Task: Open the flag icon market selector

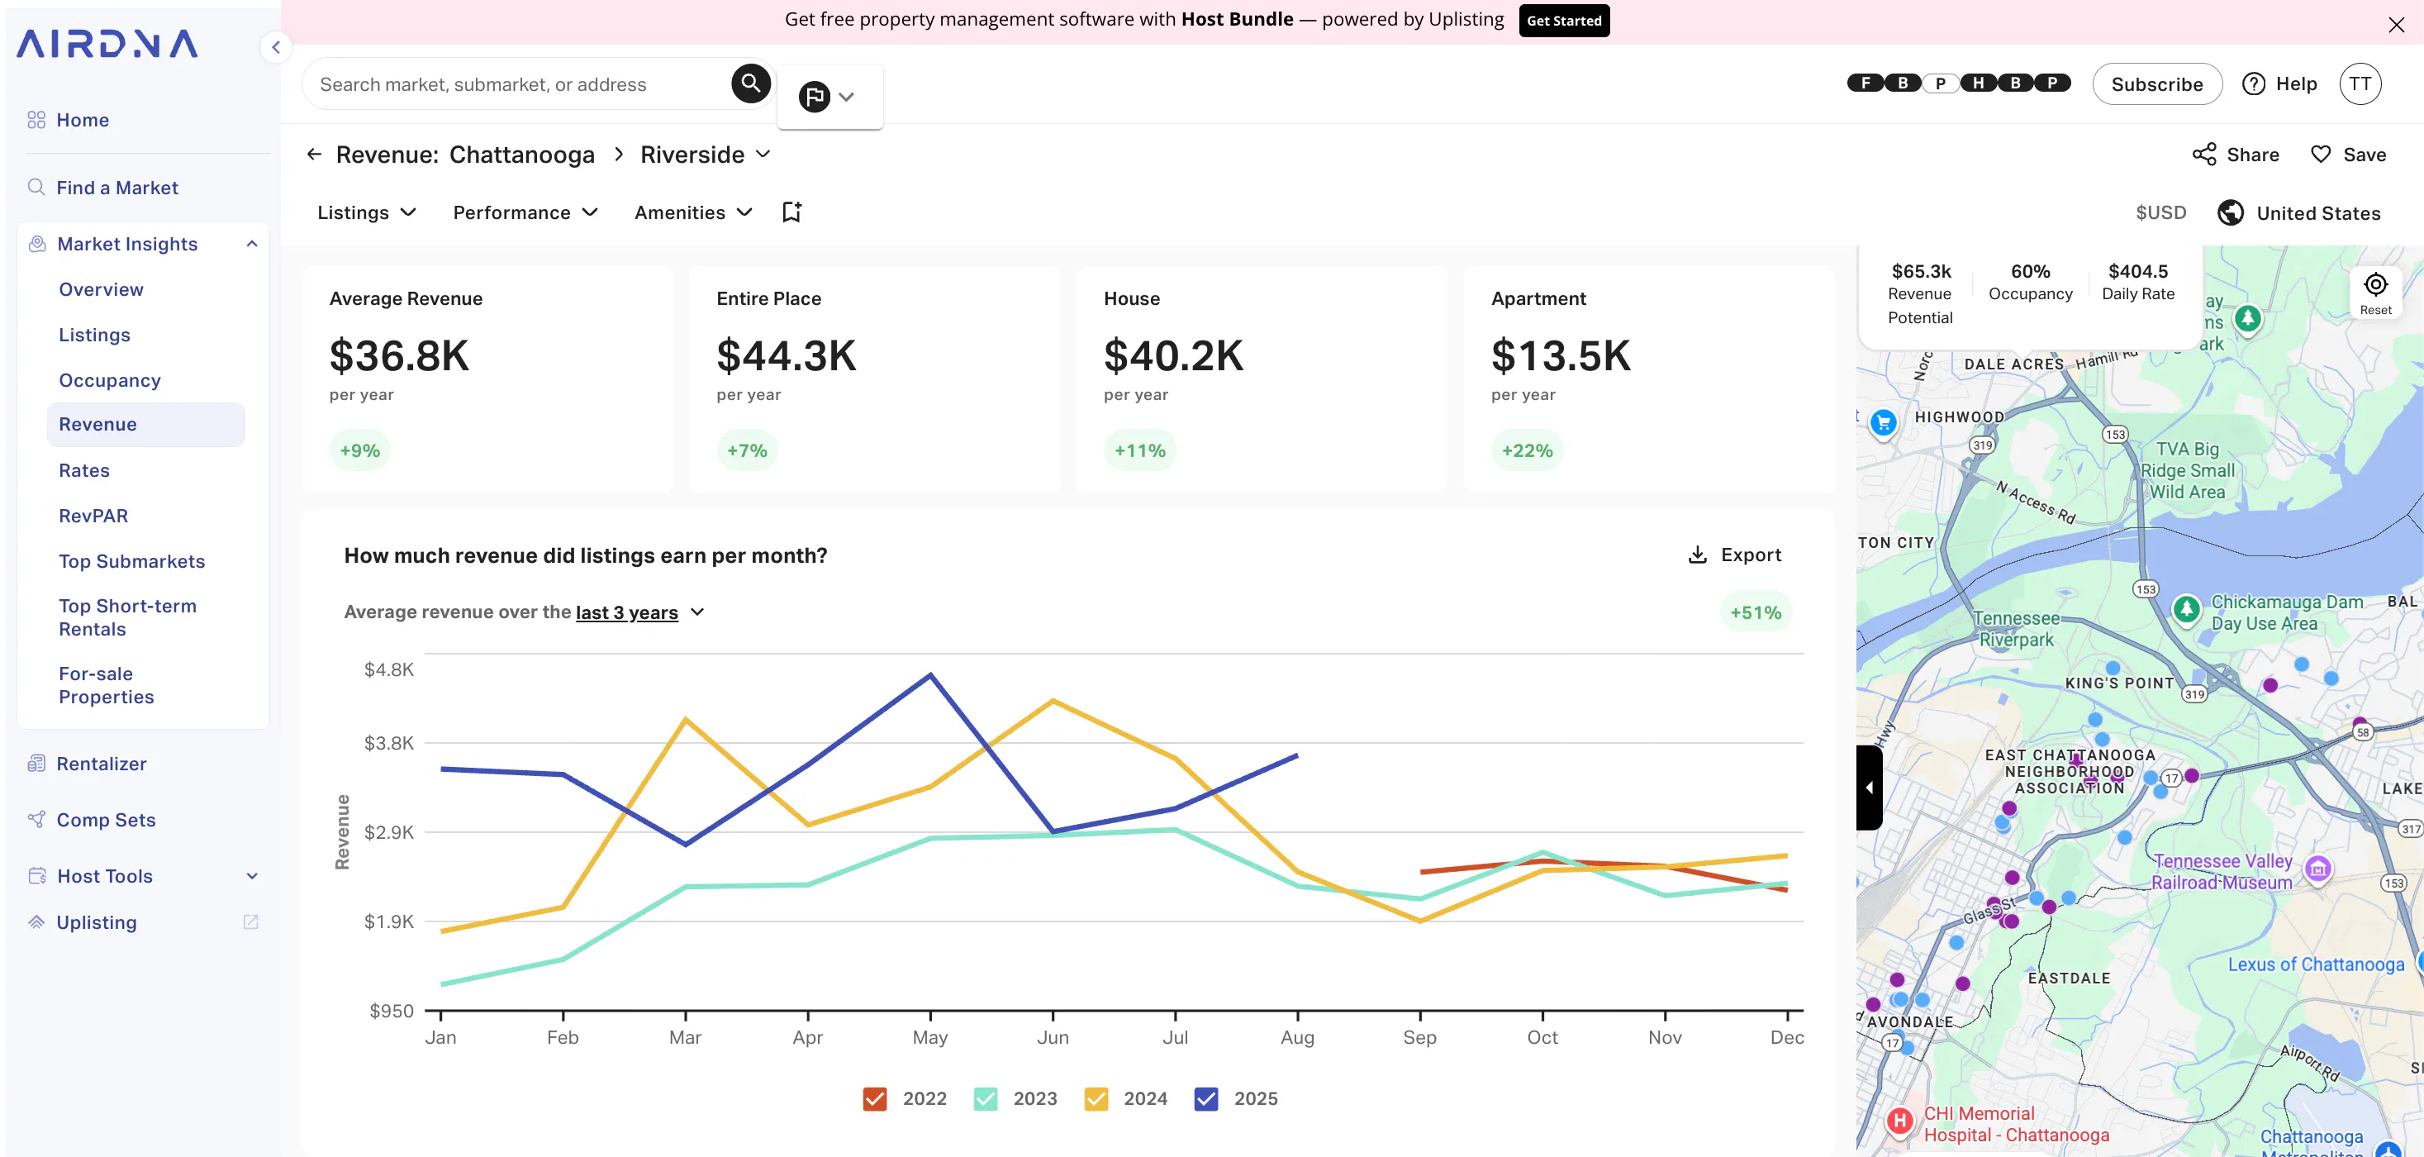Action: tap(828, 96)
